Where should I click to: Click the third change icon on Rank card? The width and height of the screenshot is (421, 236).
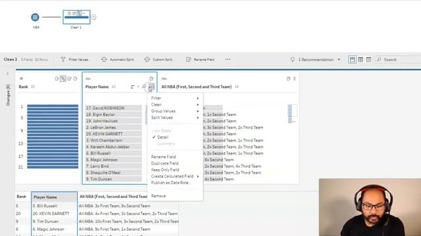(x=69, y=79)
